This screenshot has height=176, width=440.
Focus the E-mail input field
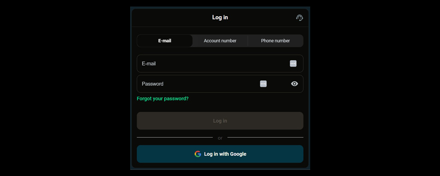pyautogui.click(x=220, y=63)
